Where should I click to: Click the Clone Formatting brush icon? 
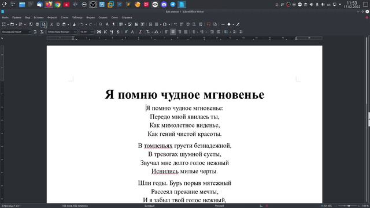74,24
